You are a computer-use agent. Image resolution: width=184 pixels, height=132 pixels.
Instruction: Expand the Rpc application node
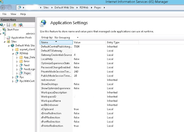[x=13, y=77]
